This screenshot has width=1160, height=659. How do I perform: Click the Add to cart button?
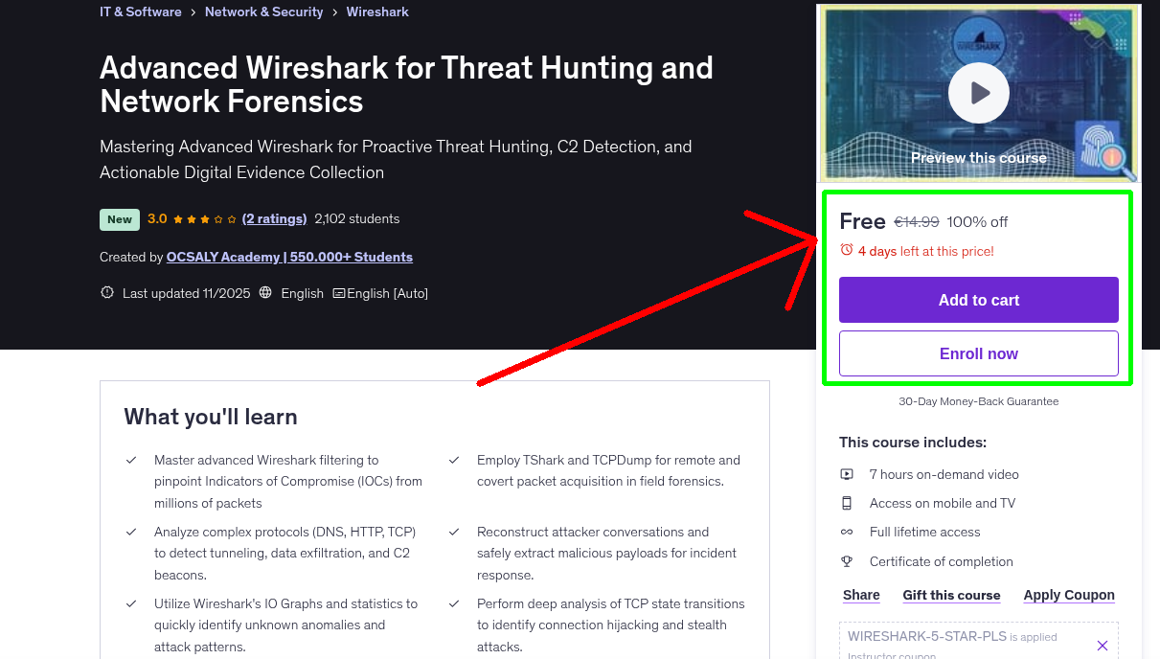(x=978, y=300)
